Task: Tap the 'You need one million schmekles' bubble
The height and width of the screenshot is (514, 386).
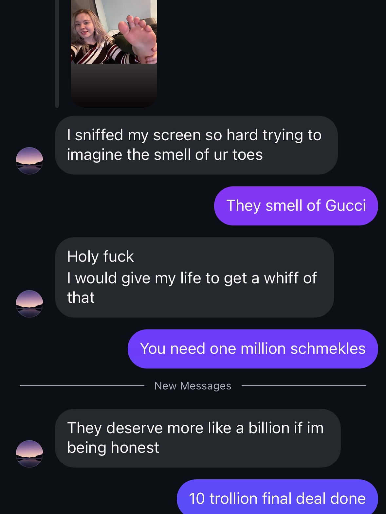Action: coord(253,349)
